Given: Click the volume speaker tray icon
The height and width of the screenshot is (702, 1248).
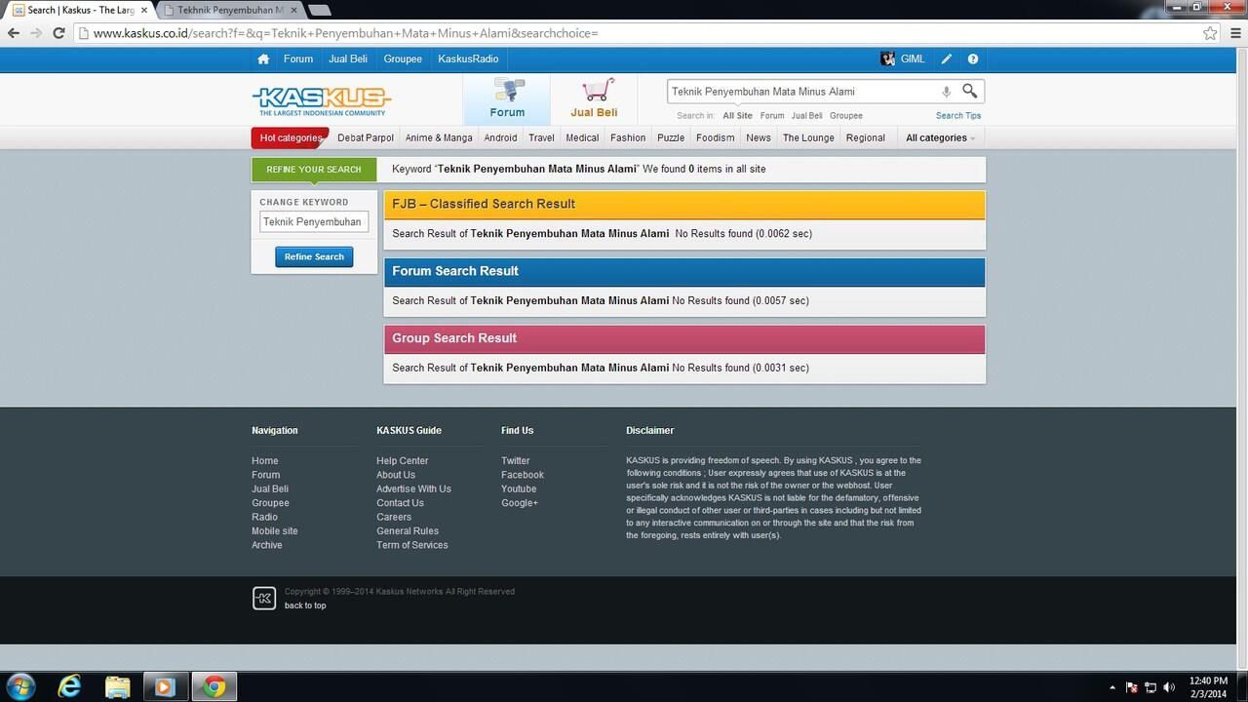Looking at the screenshot, I should coord(1169,687).
